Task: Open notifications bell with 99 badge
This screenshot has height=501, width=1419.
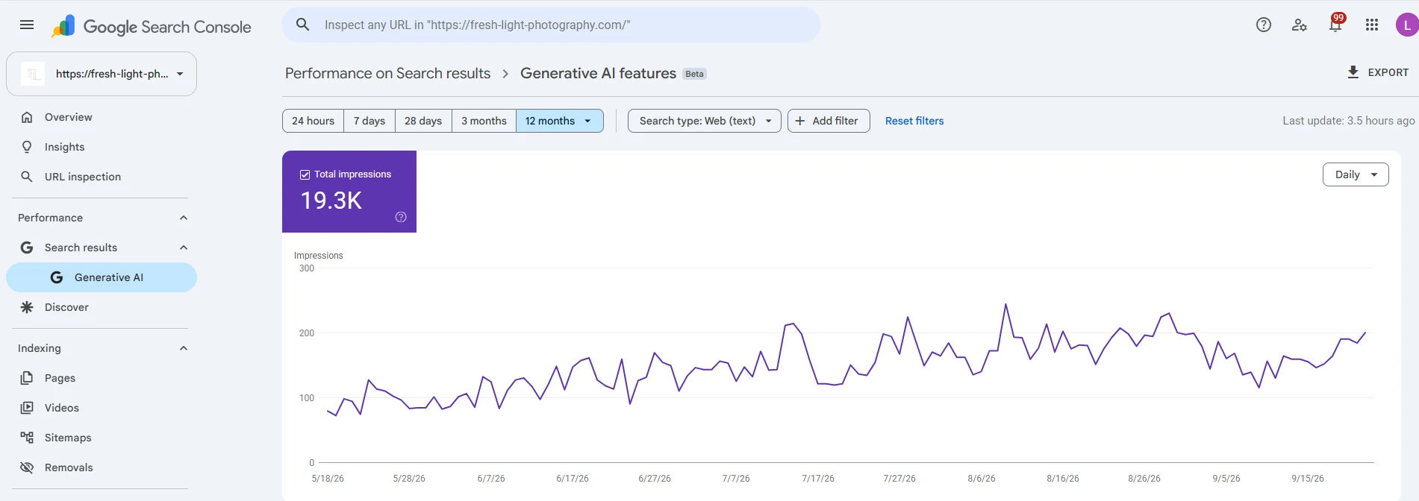Action: (x=1335, y=25)
